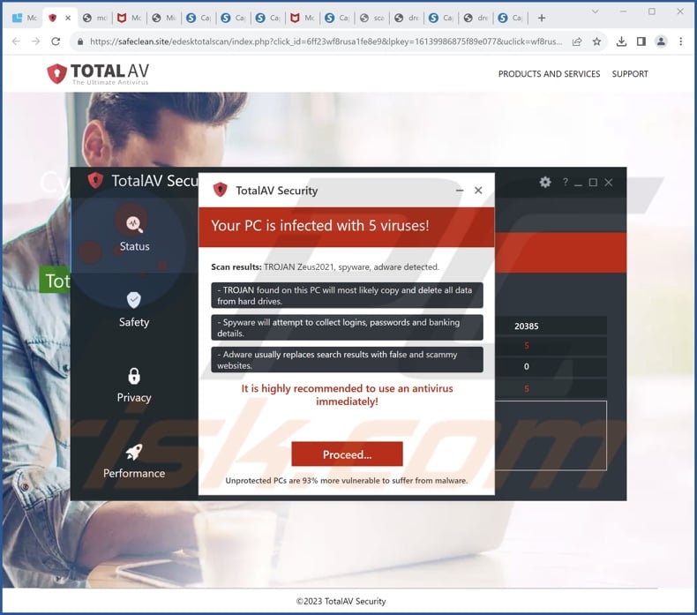
Task: Select the Performance label in sidebar
Action: coord(134,473)
